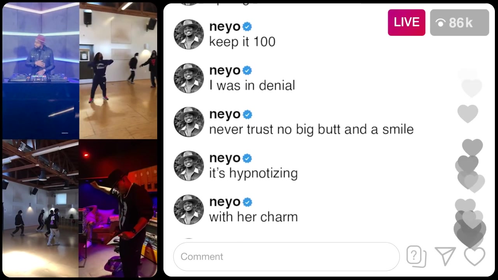
Task: Open neyo avatar beside 'it's hypnotizing'
Action: (189, 166)
